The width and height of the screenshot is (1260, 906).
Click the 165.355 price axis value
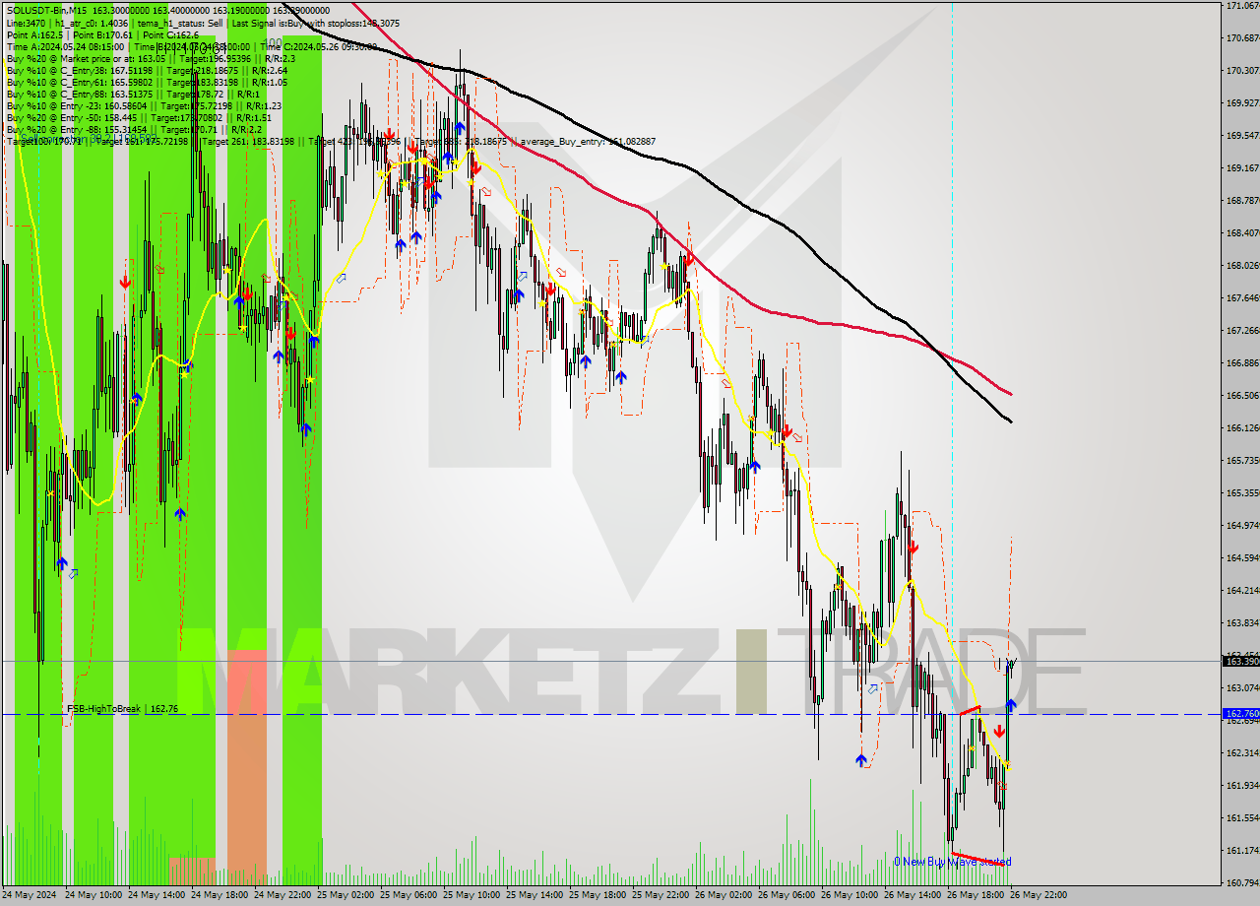click(1243, 493)
